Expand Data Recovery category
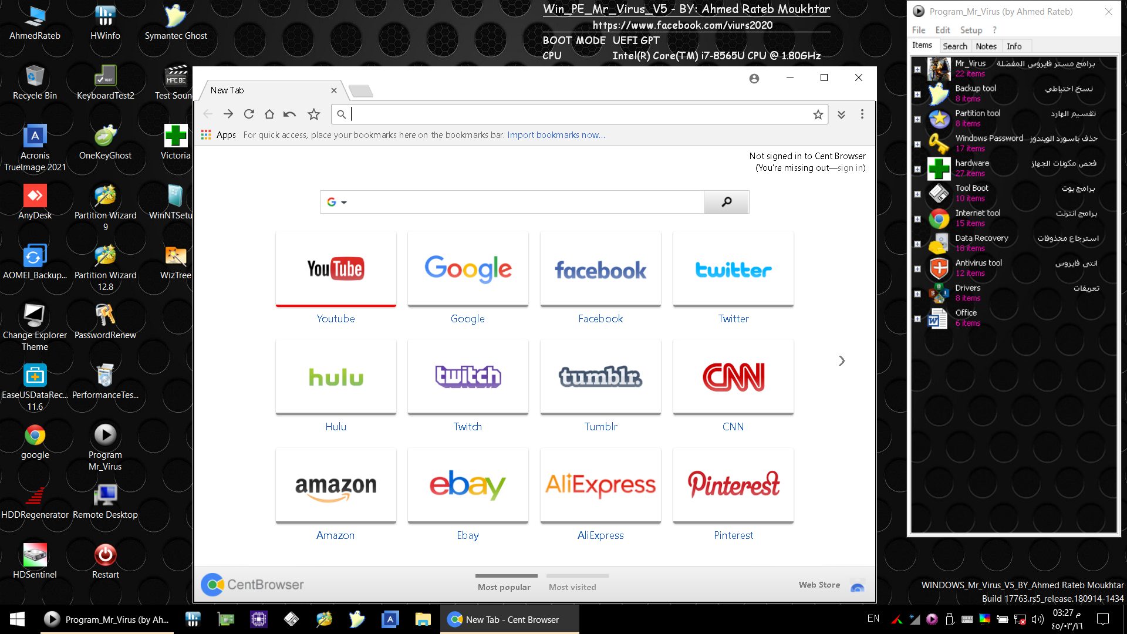This screenshot has height=634, width=1127. [917, 244]
